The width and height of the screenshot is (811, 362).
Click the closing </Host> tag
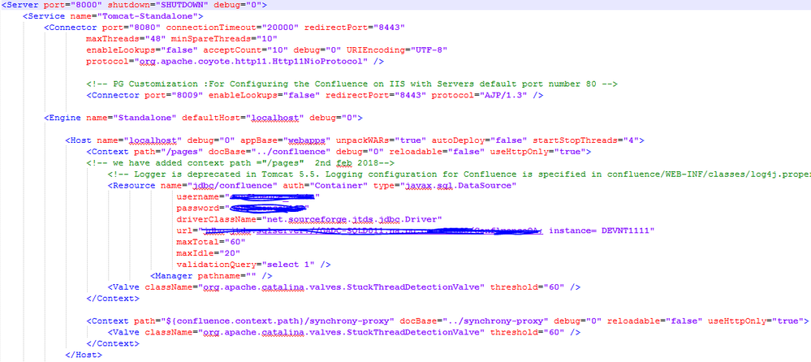[x=84, y=355]
